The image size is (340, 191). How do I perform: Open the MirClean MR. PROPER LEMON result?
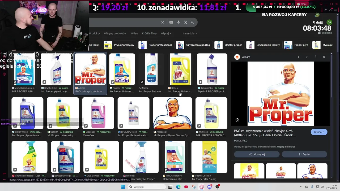click(x=211, y=113)
